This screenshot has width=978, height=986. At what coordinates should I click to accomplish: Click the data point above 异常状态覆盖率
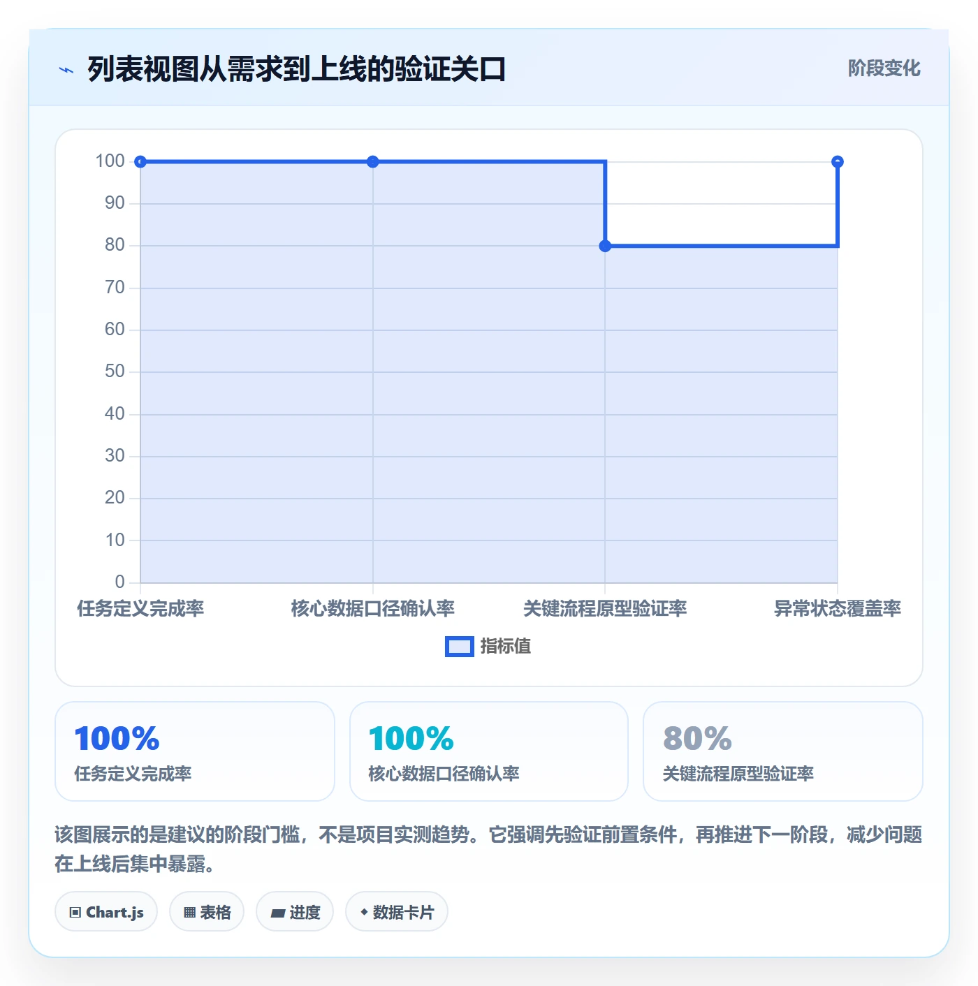click(x=838, y=162)
